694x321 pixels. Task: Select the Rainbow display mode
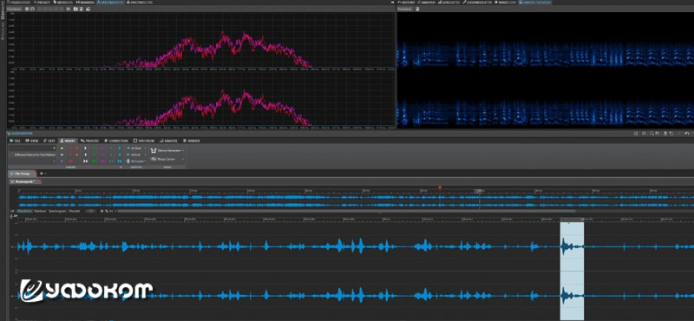40,211
